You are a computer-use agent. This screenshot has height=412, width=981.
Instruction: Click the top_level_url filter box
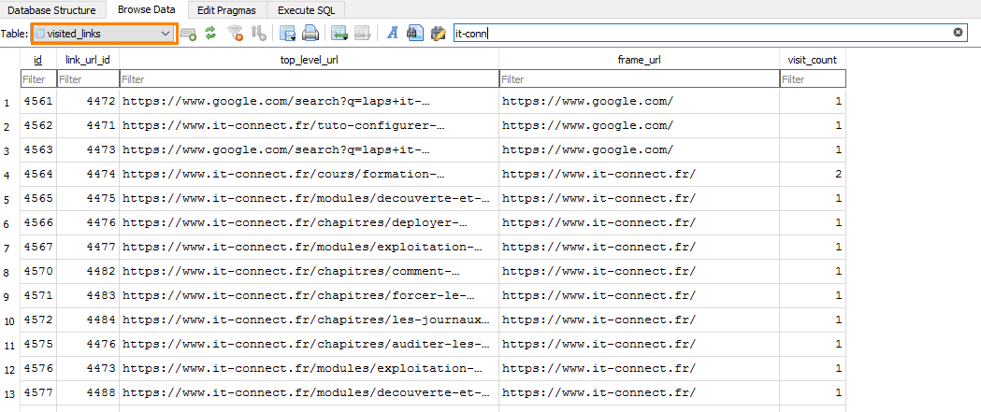pos(309,79)
